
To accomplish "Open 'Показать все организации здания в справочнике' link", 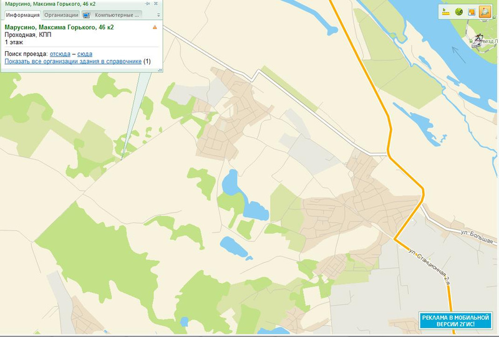I will tap(73, 62).
